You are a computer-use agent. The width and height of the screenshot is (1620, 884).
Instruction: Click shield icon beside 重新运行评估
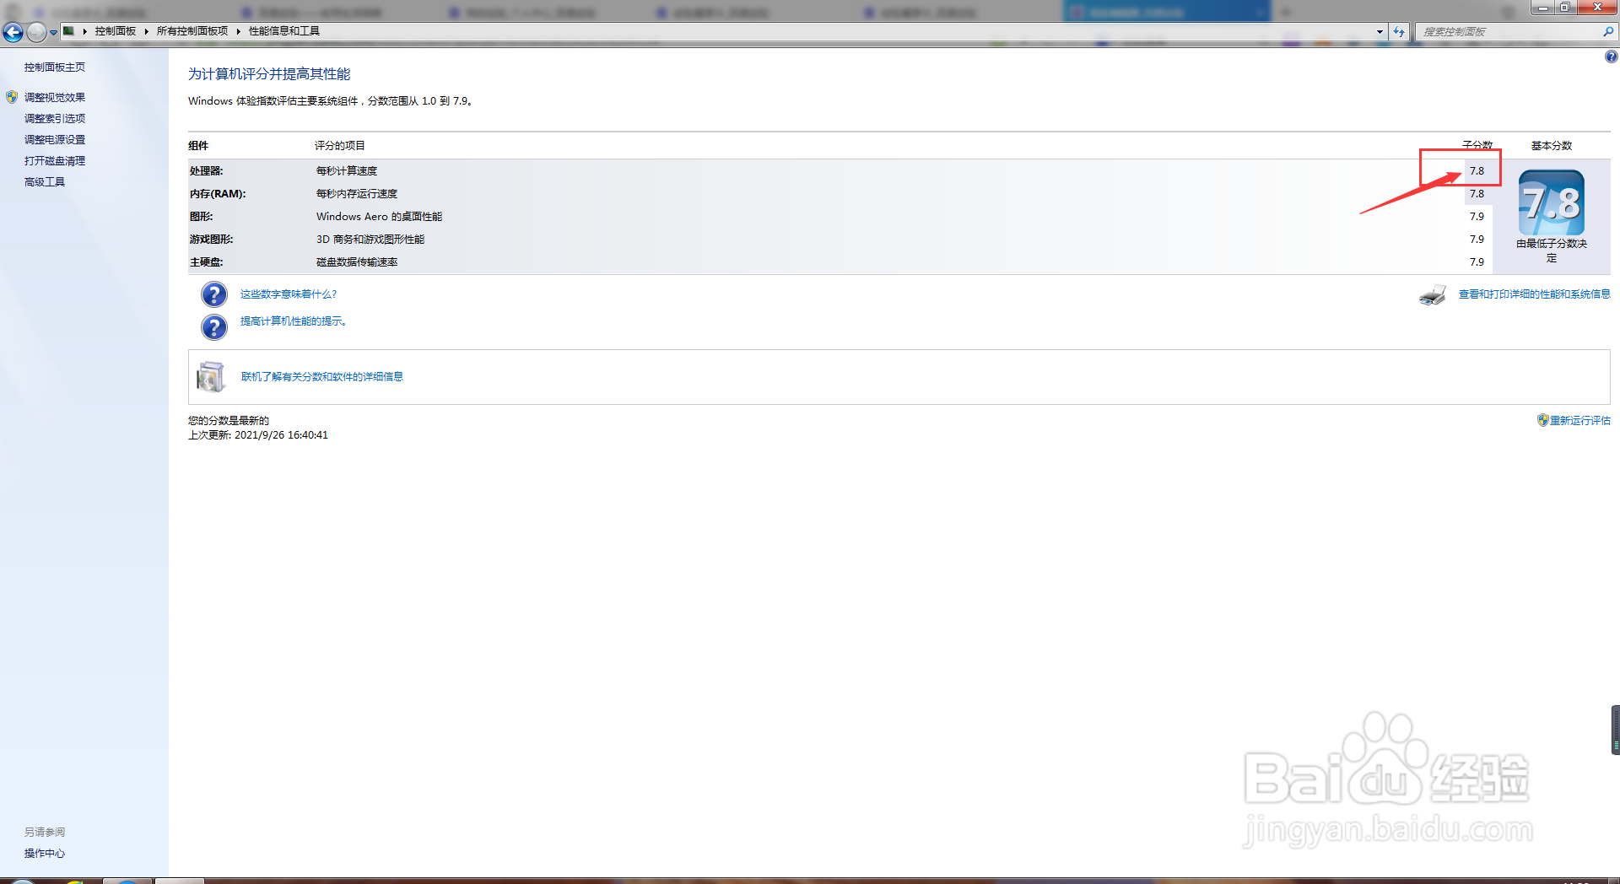(1542, 420)
